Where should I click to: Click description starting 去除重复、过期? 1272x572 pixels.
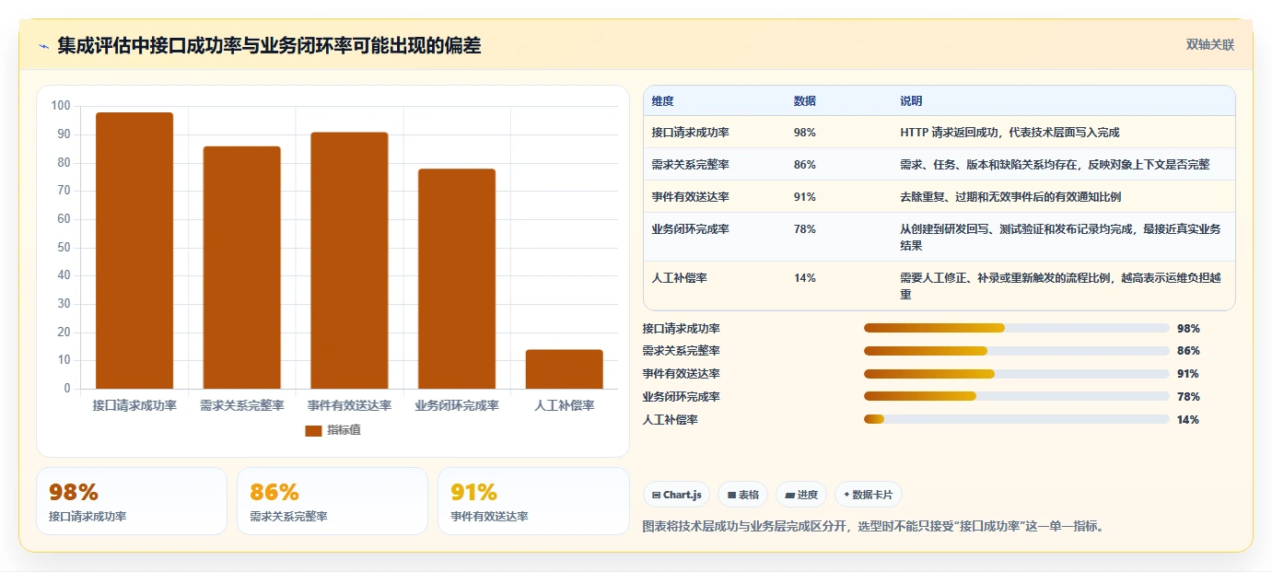1010,197
